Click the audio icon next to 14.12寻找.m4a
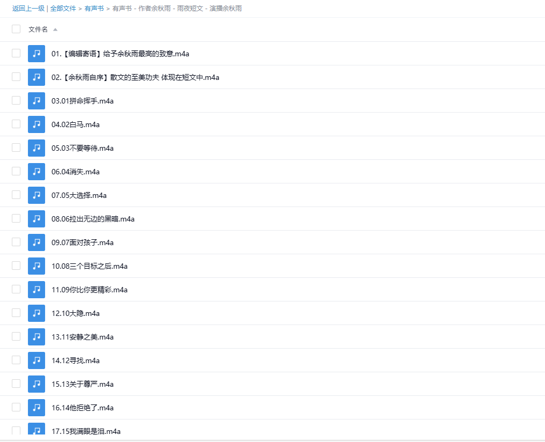Image resolution: width=545 pixels, height=442 pixels. pos(36,360)
